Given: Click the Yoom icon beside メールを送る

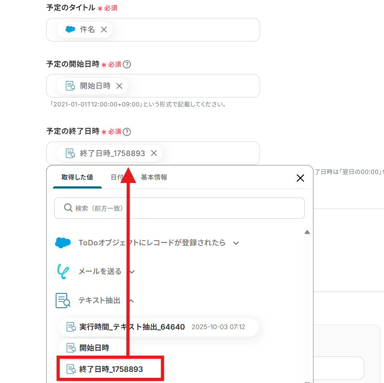Looking at the screenshot, I should 63,271.
